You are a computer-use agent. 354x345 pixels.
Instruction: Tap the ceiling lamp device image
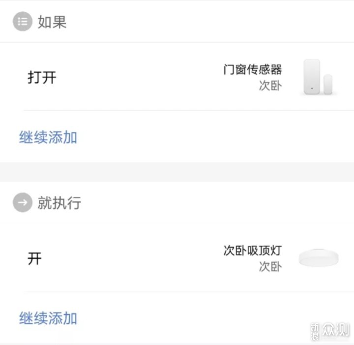pyautogui.click(x=319, y=257)
